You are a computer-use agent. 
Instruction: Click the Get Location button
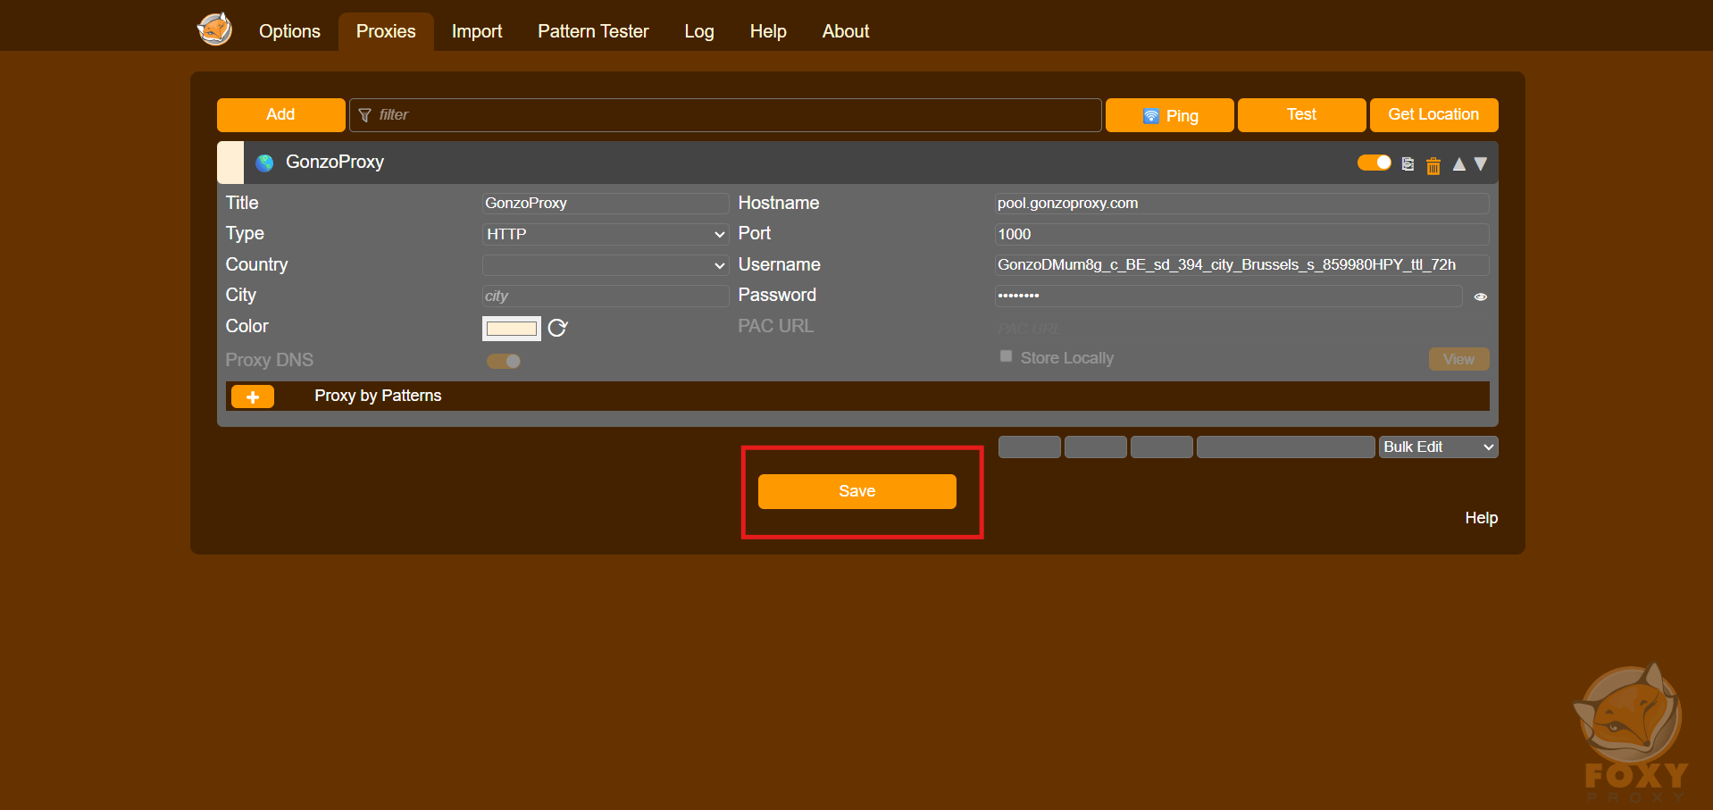coord(1433,114)
